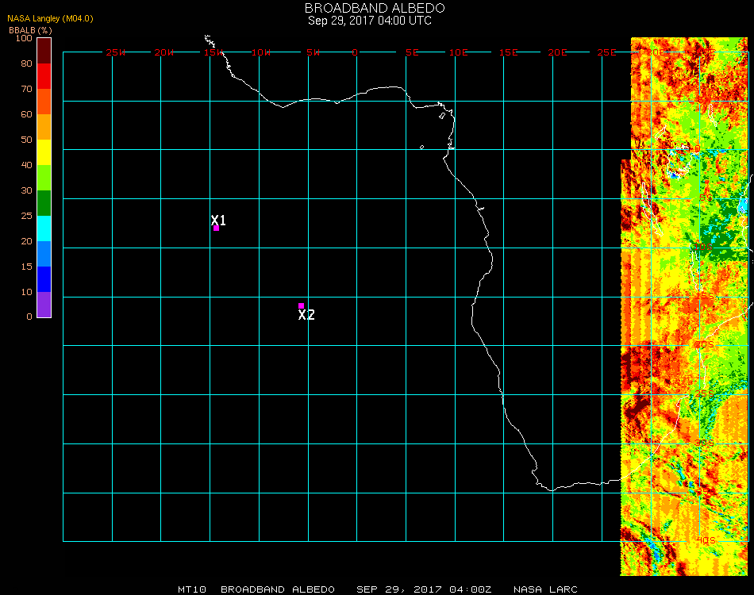754x595 pixels.
Task: Click the 40S latitude label
Action: point(706,540)
